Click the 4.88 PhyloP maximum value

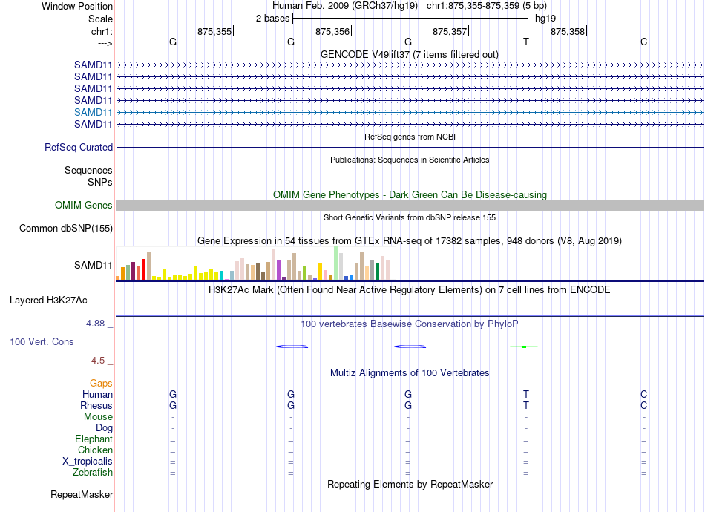95,324
